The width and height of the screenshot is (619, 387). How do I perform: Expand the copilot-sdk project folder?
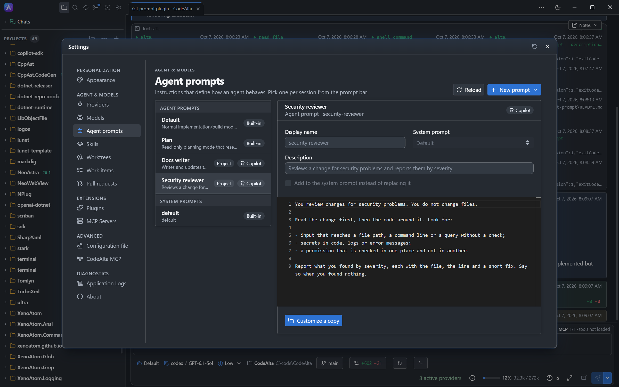point(5,53)
